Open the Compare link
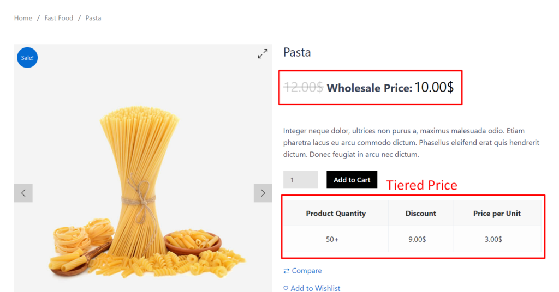Screen dimensions: 559x292 tap(306, 271)
